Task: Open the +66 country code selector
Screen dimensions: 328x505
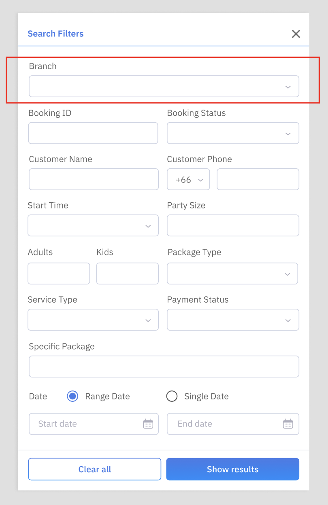Action: pos(188,180)
